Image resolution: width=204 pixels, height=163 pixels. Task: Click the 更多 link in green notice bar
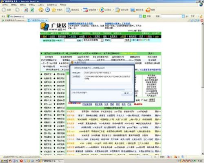click(x=151, y=53)
